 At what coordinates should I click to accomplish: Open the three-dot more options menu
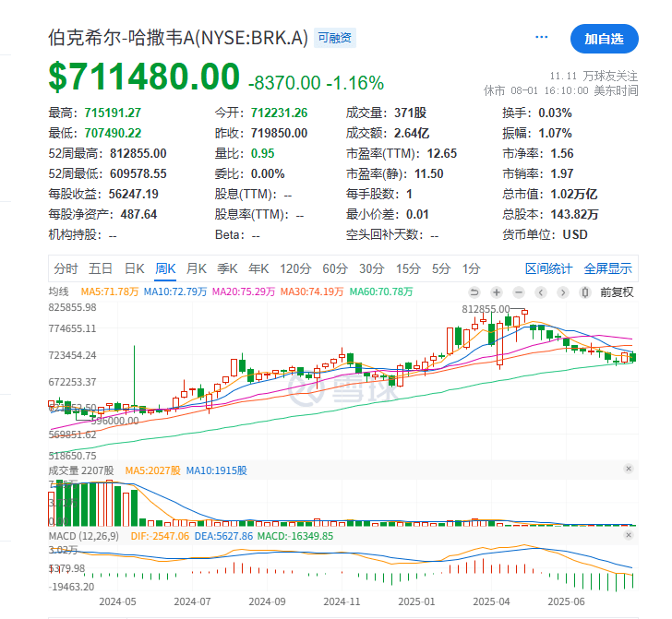541,37
